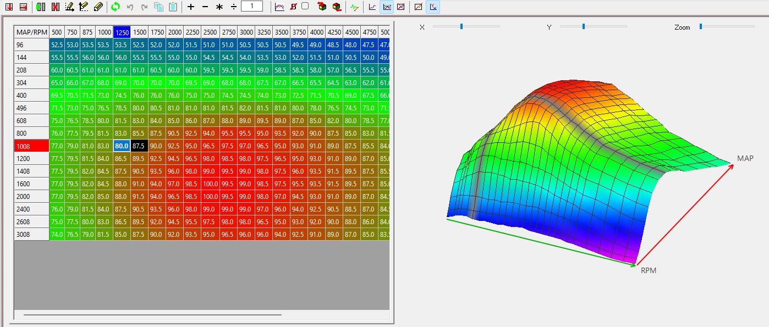Click the divide operator button
This screenshot has width=769, height=327.
(233, 7)
